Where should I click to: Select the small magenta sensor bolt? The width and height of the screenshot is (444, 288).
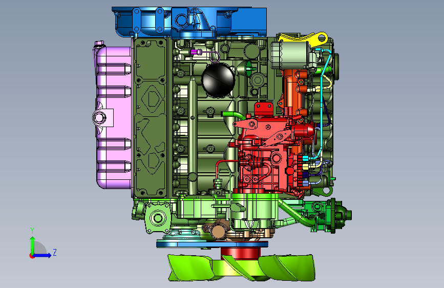[196, 52]
